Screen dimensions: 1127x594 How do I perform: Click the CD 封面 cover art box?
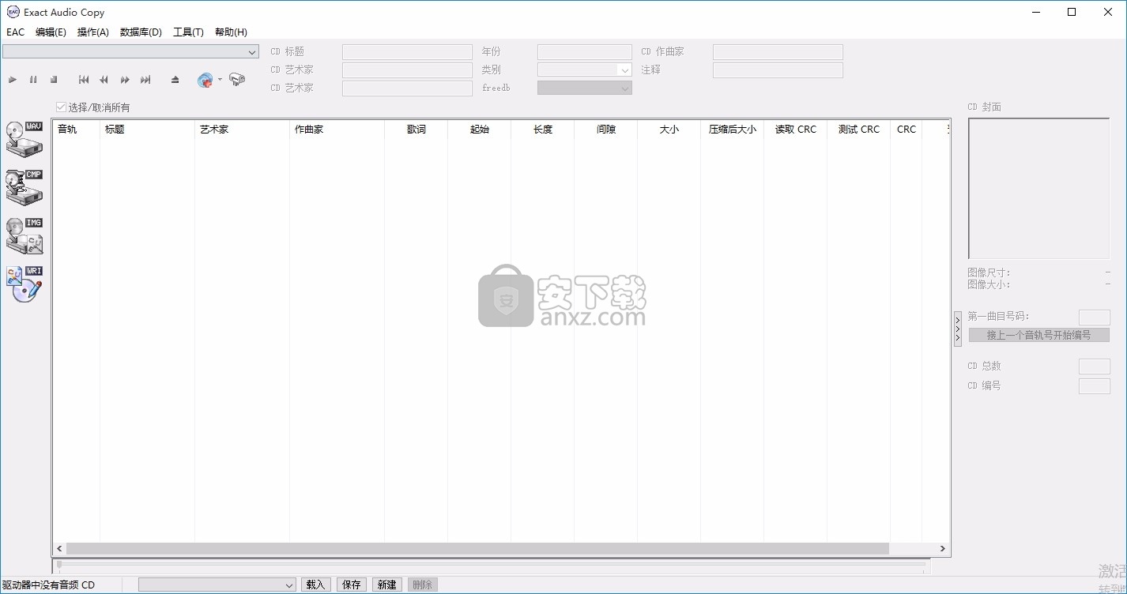1038,189
